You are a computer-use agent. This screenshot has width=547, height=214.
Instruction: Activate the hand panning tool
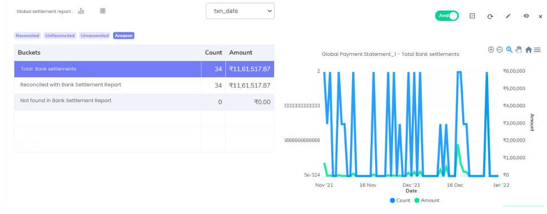point(519,50)
